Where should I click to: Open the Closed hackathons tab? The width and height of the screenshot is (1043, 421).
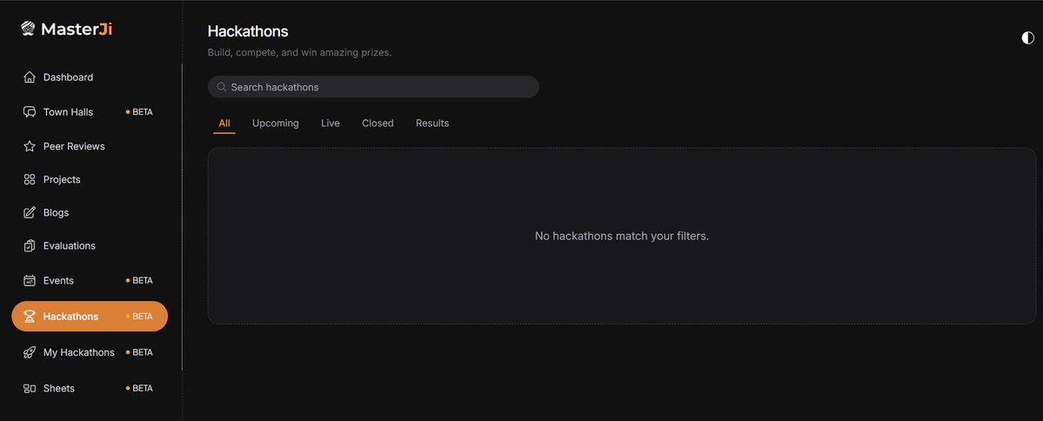click(x=378, y=123)
